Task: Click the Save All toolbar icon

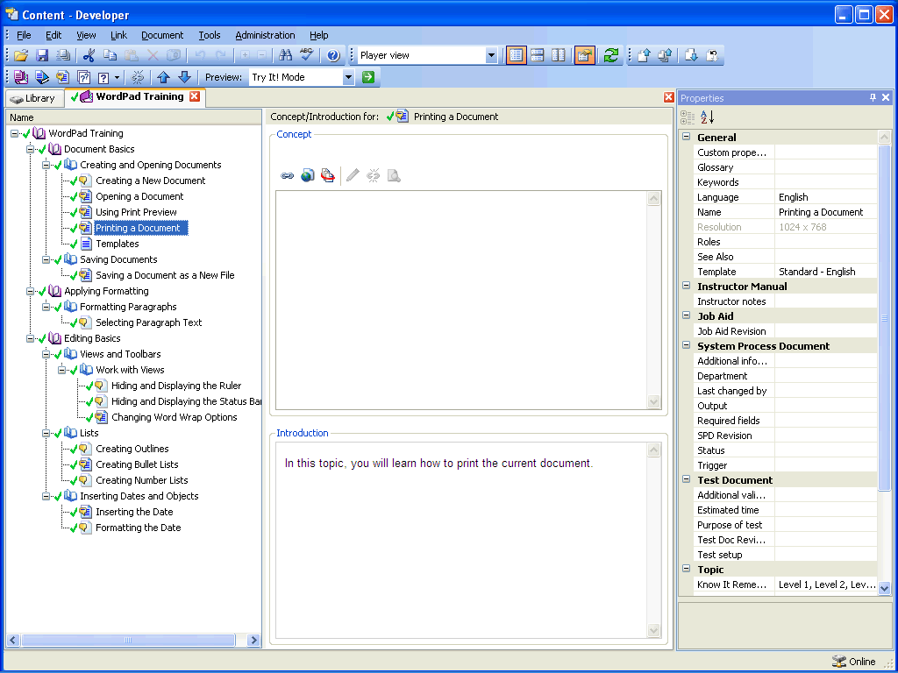Action: click(63, 55)
